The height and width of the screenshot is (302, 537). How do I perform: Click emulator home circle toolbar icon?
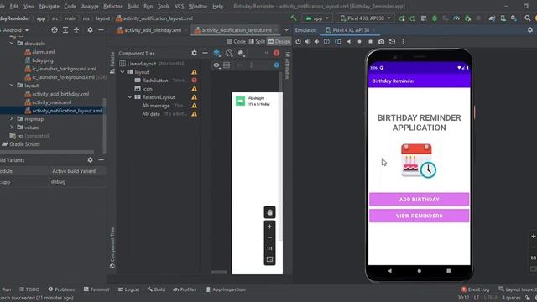[359, 41]
